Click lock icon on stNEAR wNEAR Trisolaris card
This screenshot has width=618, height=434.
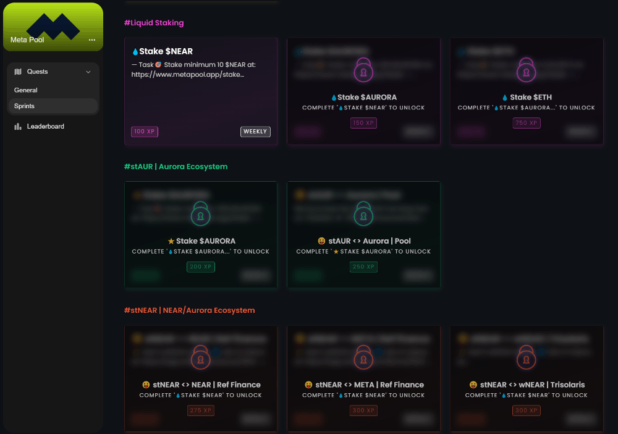click(527, 358)
